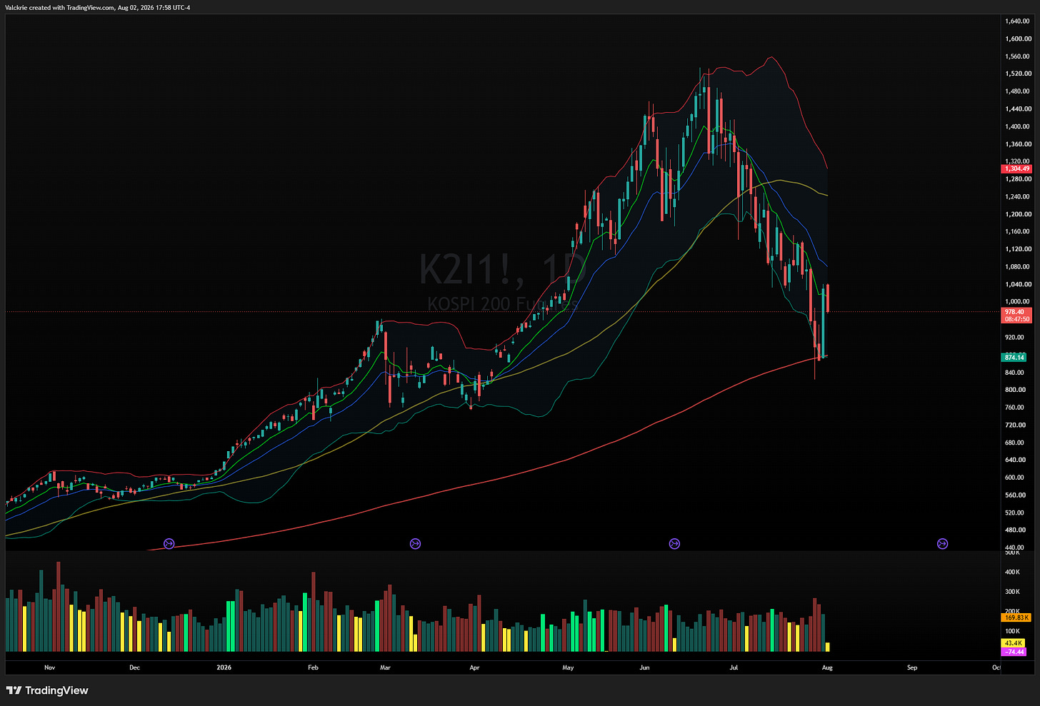Click the 400K volume axis label
1040x706 pixels.
(x=1012, y=572)
